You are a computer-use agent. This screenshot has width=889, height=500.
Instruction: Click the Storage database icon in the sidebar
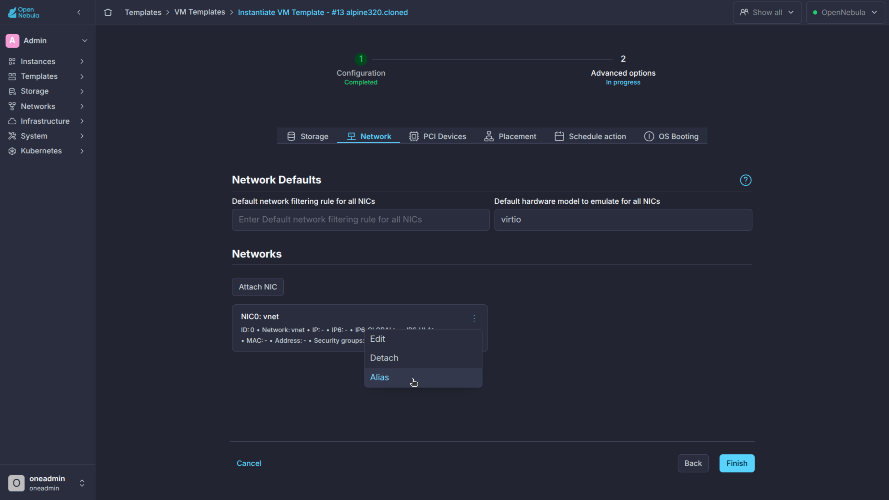12,91
